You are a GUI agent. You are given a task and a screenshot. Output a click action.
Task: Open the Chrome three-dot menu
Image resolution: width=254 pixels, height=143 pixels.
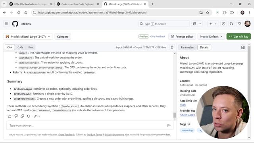(250, 13)
